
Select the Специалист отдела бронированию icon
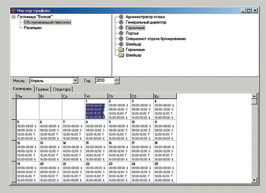tap(121, 38)
